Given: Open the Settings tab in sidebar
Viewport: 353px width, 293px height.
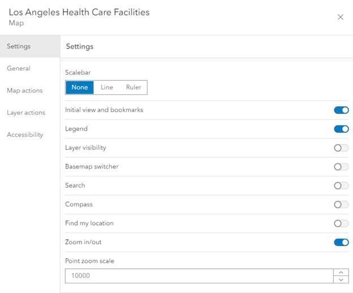Looking at the screenshot, I should 19,46.
